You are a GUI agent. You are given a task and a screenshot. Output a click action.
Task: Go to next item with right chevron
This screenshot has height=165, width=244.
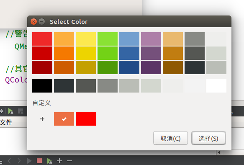point(19,161)
